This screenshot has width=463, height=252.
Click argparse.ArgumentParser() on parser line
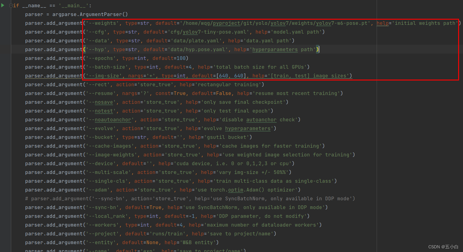point(90,15)
